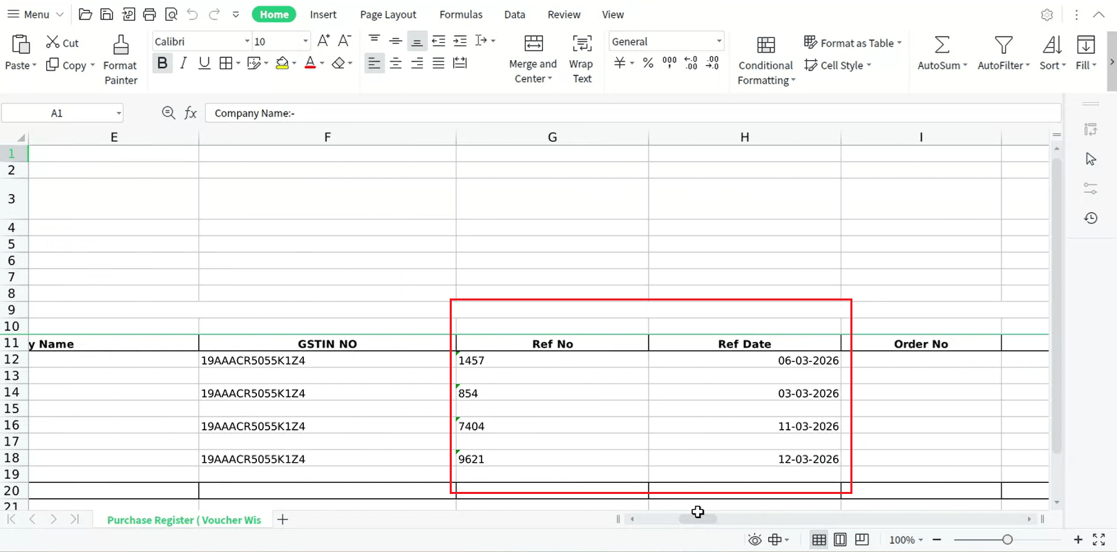Click the selection pointer icon in sidebar
The height and width of the screenshot is (552, 1117).
[x=1091, y=160]
